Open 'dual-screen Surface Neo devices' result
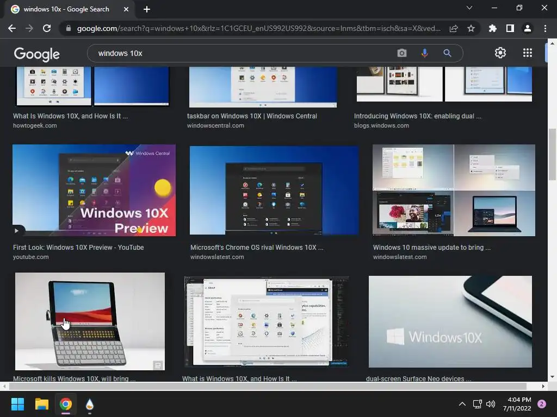 pyautogui.click(x=418, y=378)
